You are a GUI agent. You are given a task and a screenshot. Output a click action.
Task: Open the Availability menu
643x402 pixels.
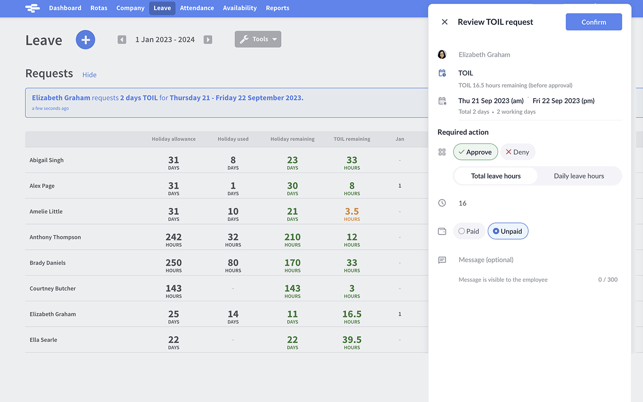(240, 8)
